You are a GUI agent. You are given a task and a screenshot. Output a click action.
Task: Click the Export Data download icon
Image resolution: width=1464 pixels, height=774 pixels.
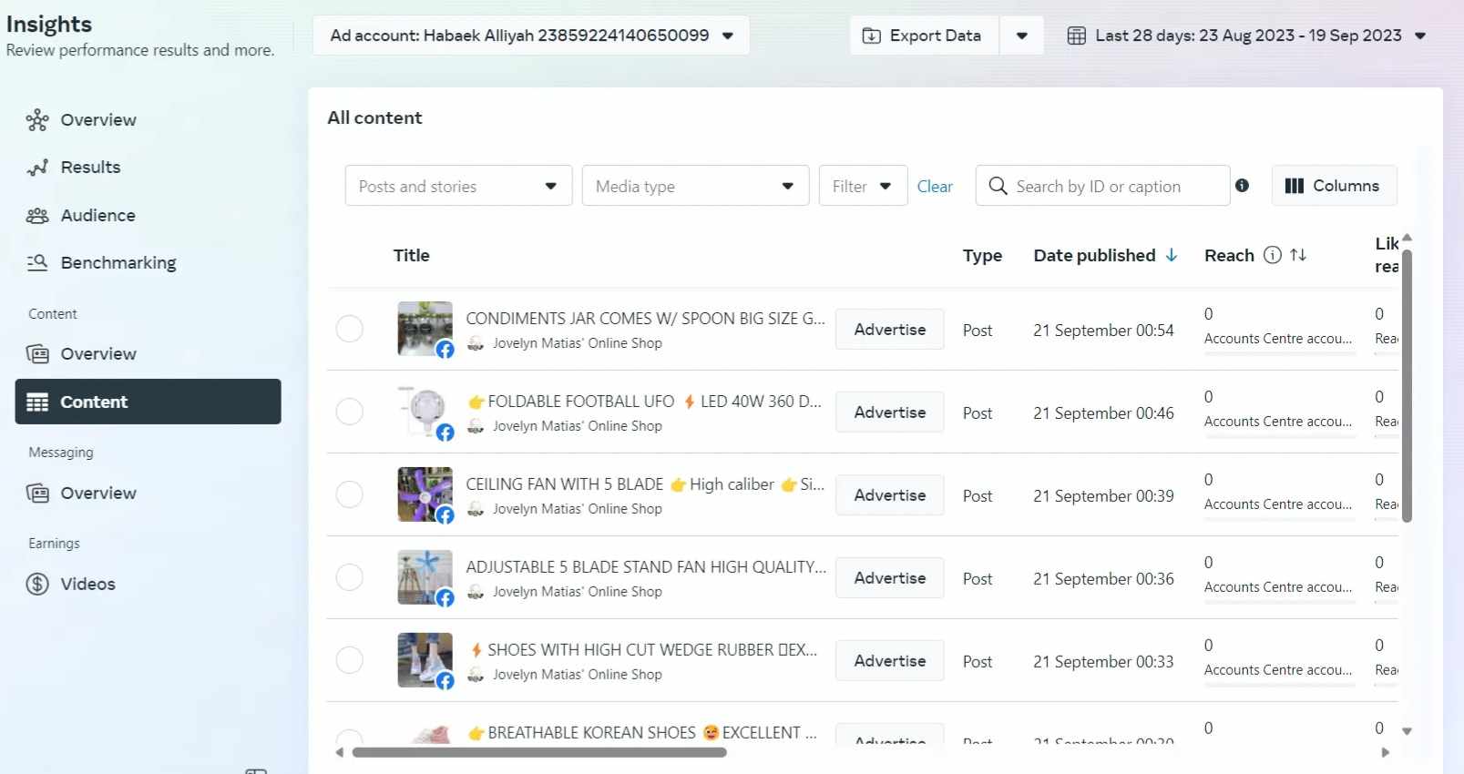[872, 36]
